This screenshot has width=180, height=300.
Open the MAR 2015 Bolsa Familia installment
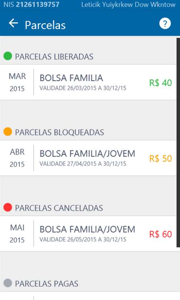[x=88, y=82]
